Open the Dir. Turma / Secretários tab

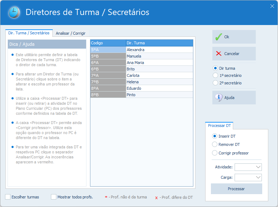(29, 33)
